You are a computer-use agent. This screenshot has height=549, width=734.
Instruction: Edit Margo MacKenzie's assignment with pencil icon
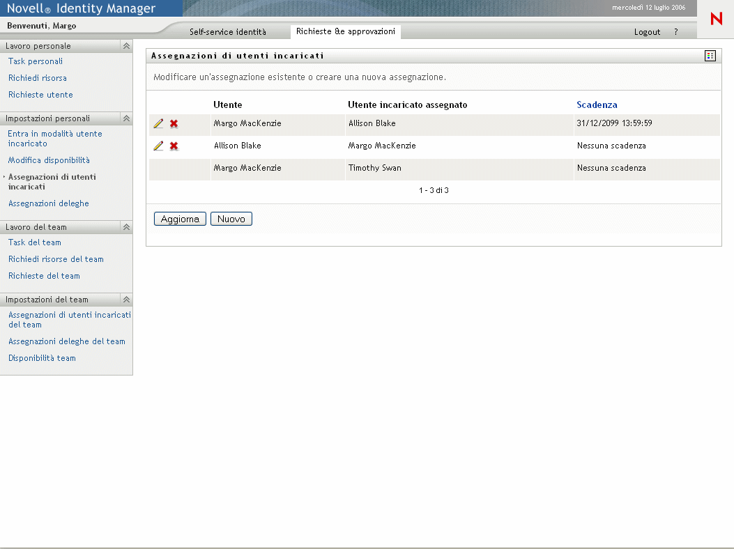point(158,124)
